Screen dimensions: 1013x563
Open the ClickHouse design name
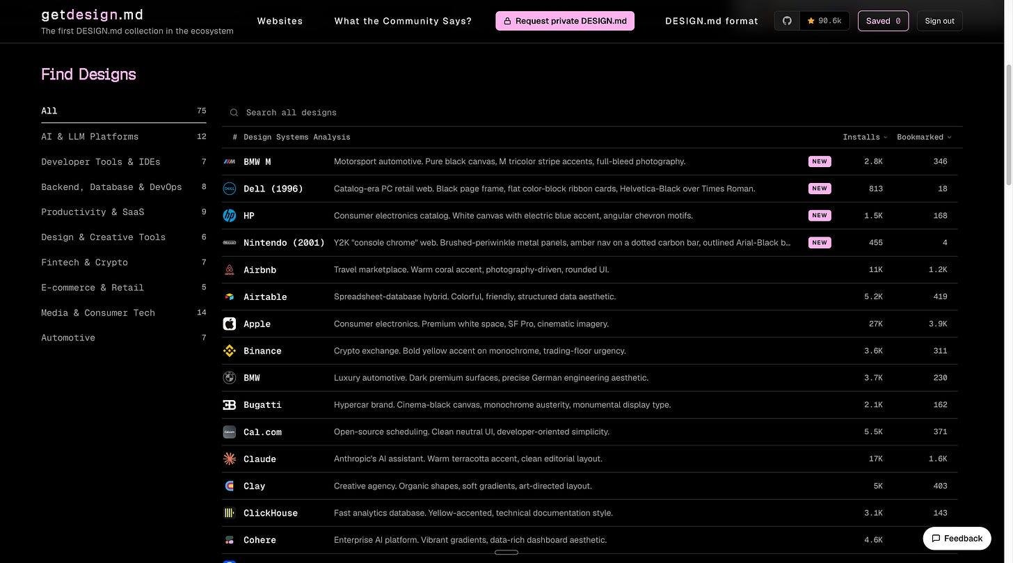click(x=271, y=514)
